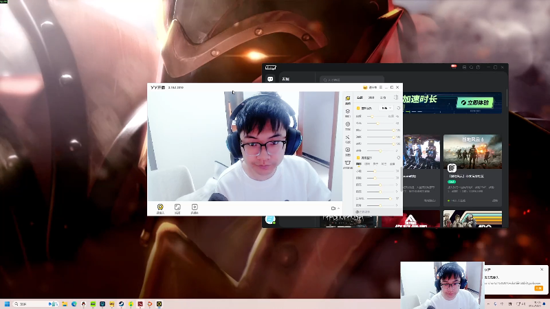Open the Windows Start menu

(x=7, y=304)
